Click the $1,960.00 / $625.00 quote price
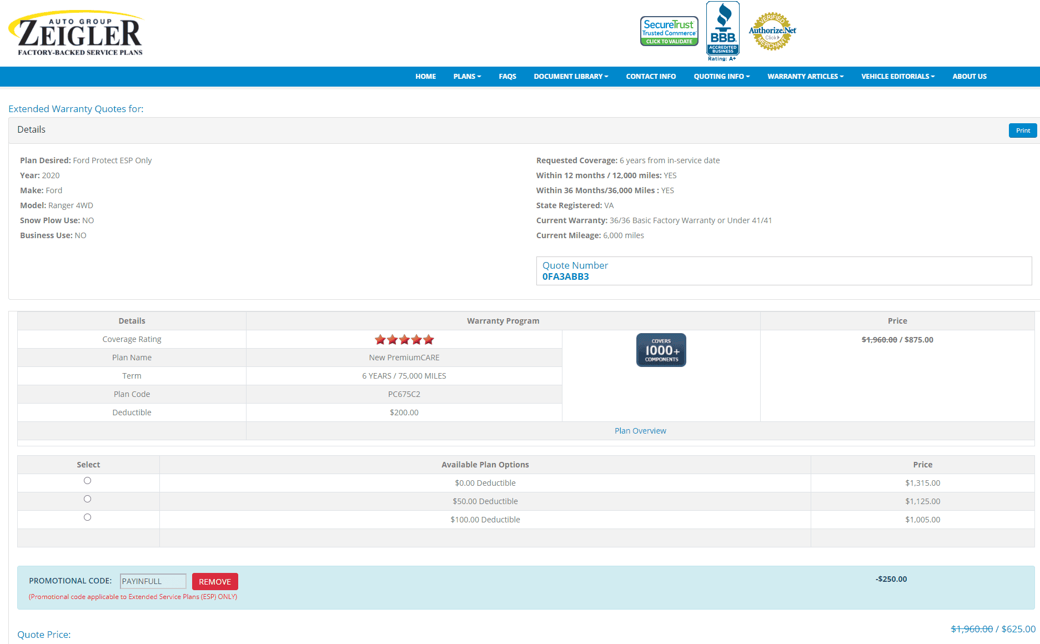Screen dimensions: 1040x644 tap(993, 629)
